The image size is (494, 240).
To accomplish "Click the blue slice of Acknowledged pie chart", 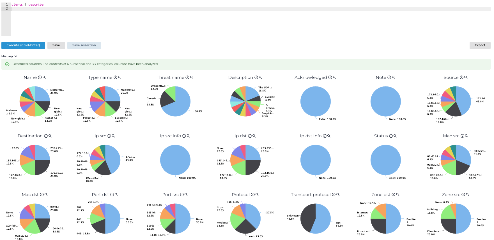I will [316, 101].
